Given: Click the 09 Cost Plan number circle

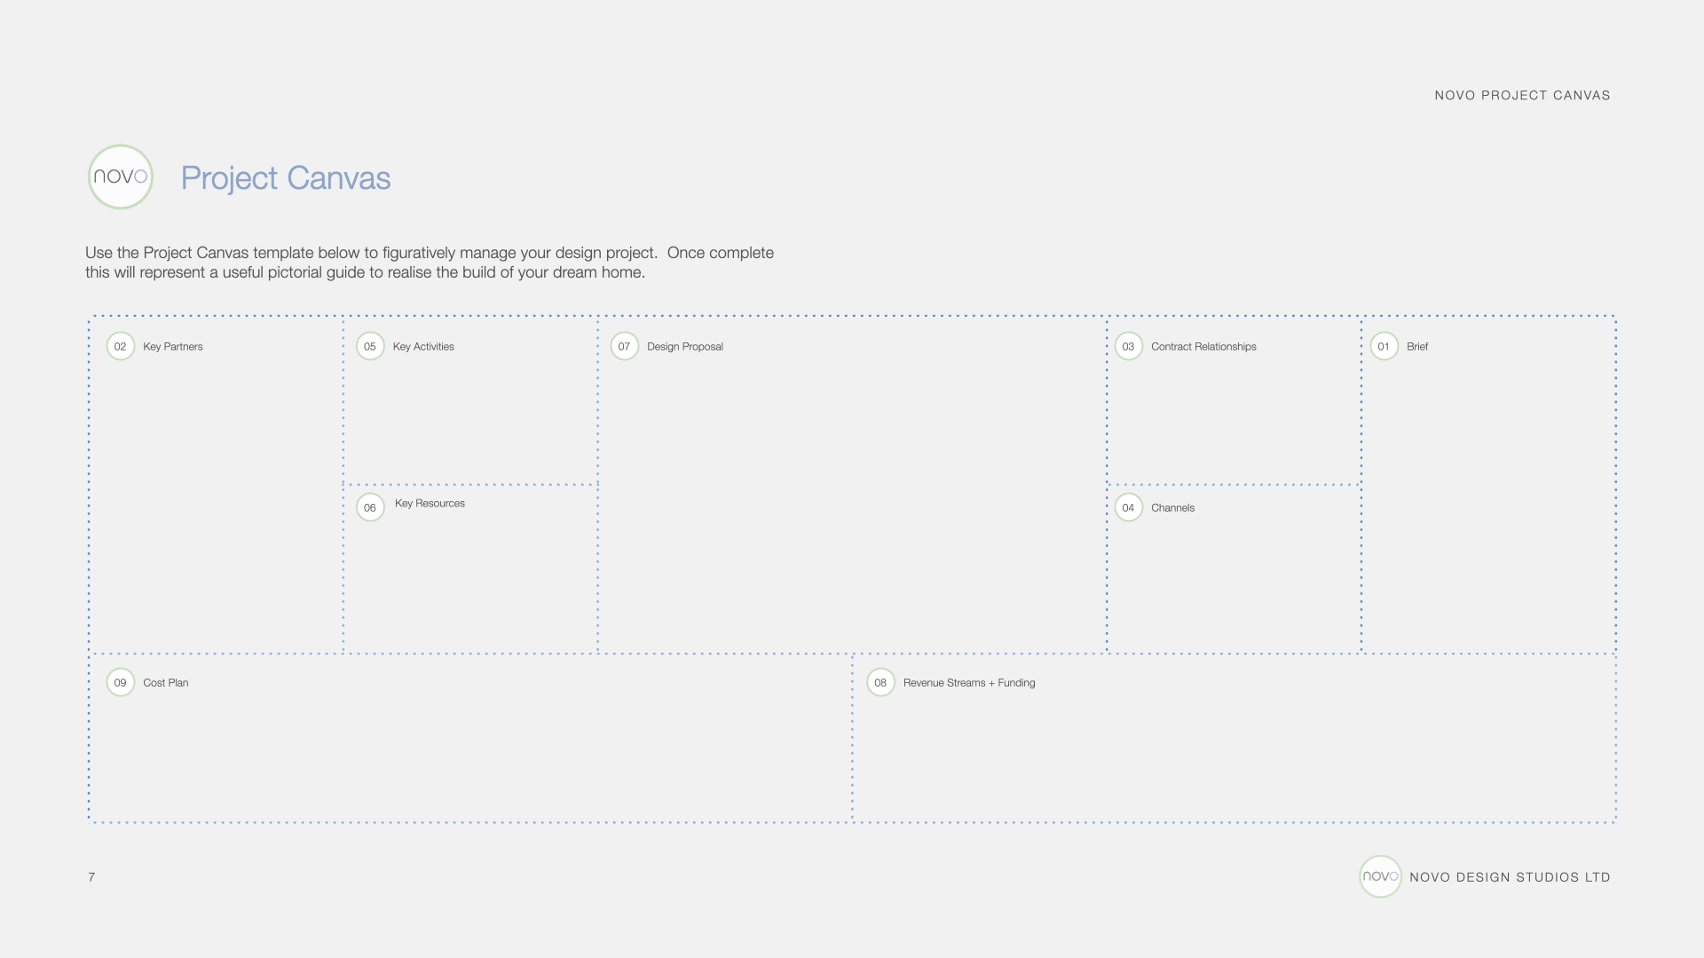Looking at the screenshot, I should click(x=121, y=683).
